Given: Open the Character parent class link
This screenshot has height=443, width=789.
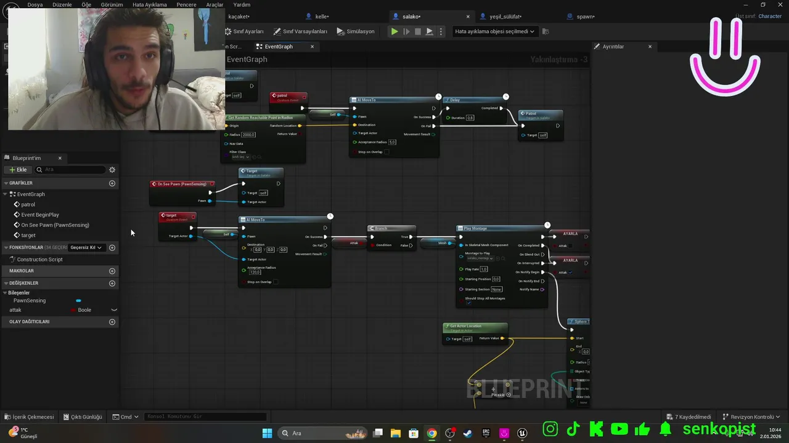Looking at the screenshot, I should [770, 17].
